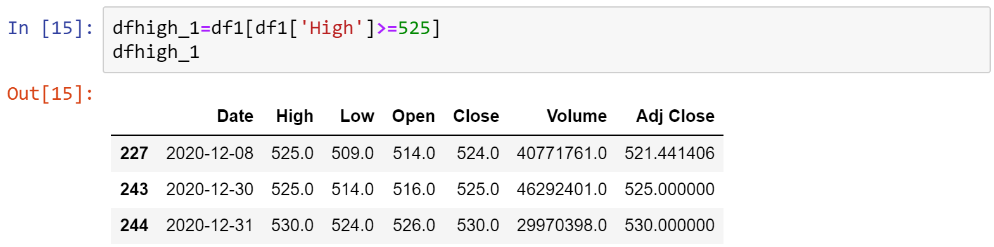Click the date cell 2020-12-08
The height and width of the screenshot is (247, 994).
click(210, 154)
